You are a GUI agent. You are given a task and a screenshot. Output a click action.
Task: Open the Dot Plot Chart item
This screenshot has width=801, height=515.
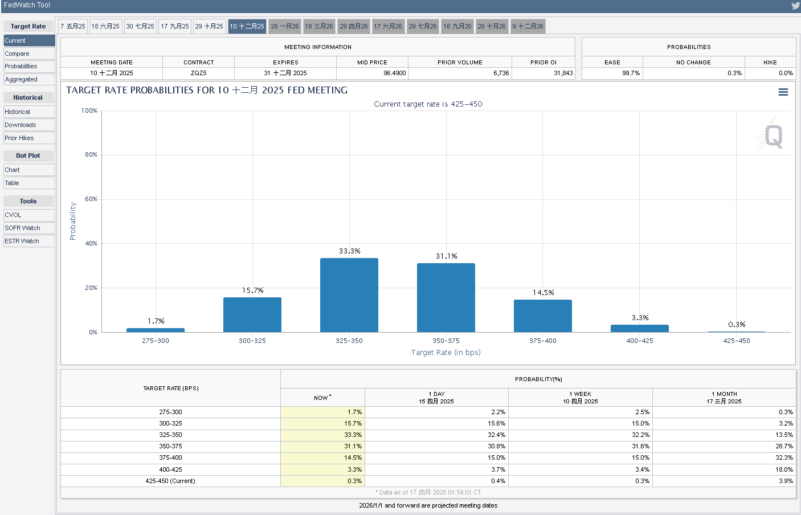29,170
